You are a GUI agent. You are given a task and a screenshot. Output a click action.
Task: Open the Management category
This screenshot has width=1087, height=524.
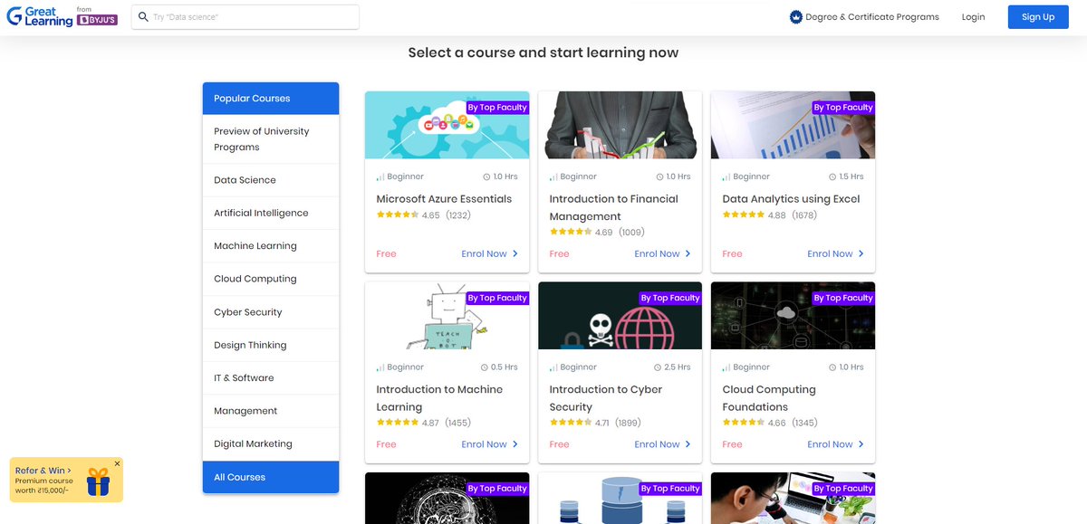(271, 411)
